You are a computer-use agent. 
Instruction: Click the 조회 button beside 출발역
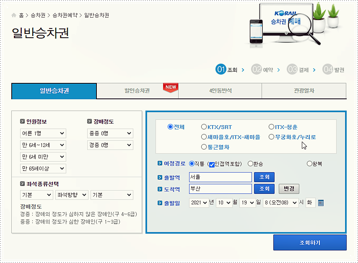coord(264,177)
